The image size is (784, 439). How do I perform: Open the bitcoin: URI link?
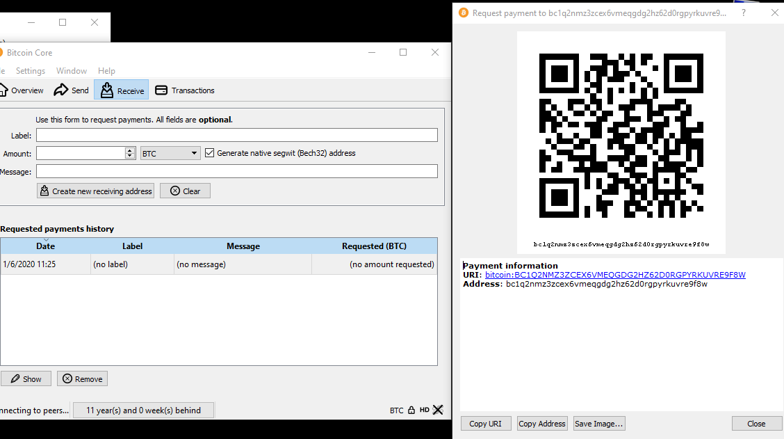[x=615, y=275]
